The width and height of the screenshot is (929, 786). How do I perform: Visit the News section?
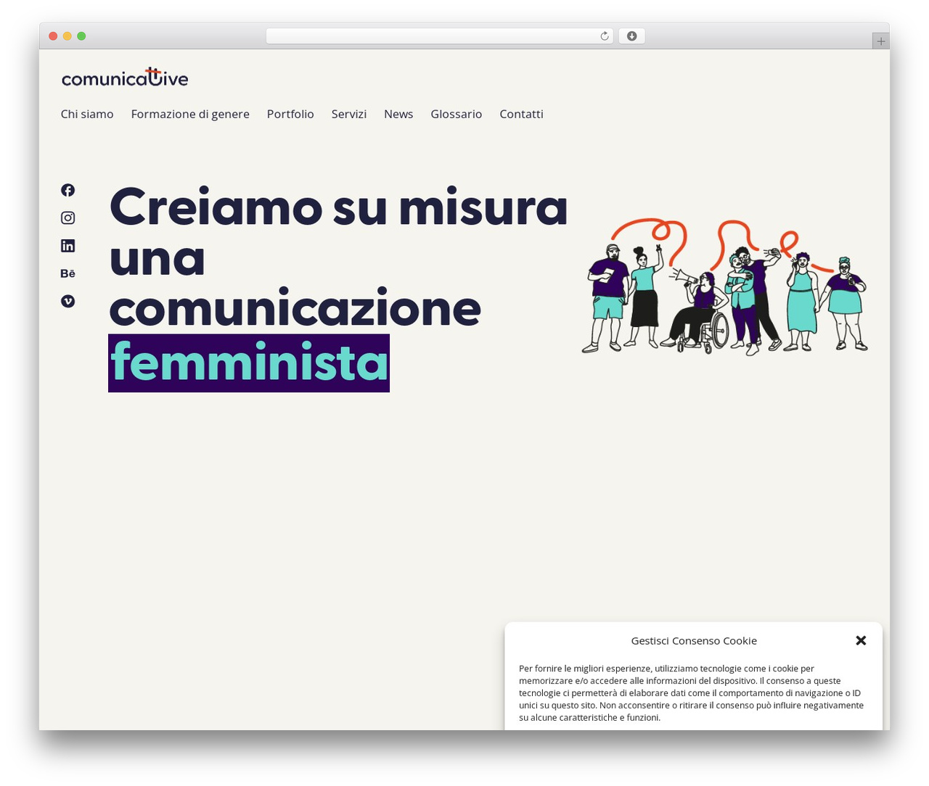(398, 114)
